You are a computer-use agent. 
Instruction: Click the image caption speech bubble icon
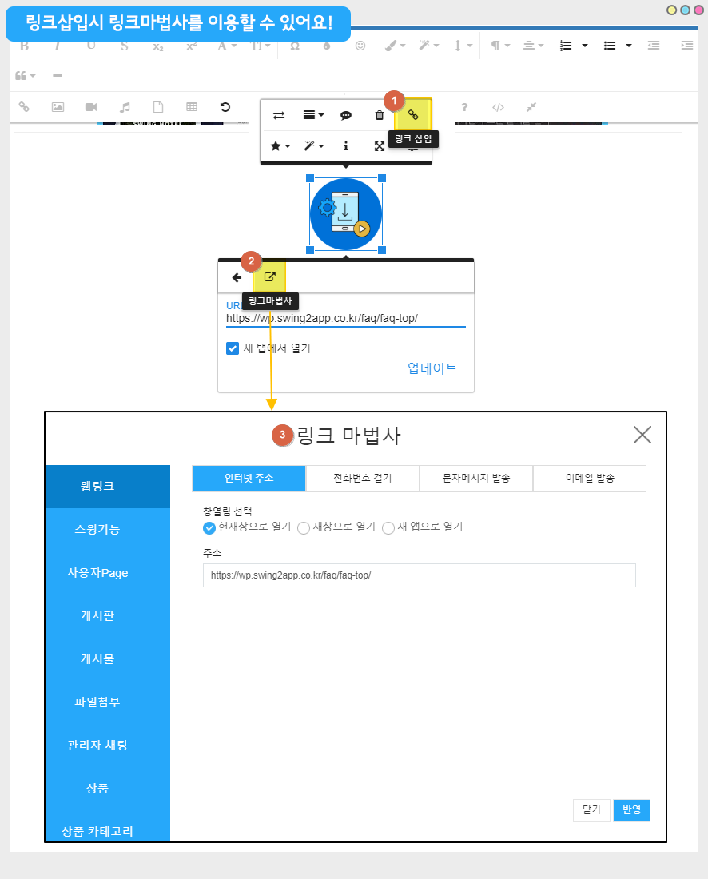(x=346, y=115)
